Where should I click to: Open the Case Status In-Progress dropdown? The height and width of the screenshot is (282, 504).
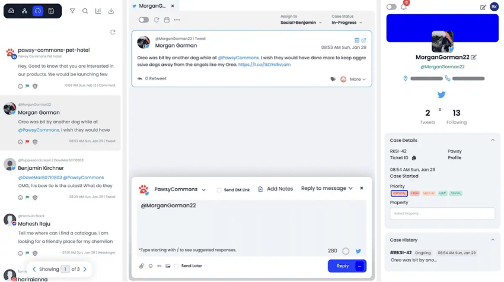(347, 23)
